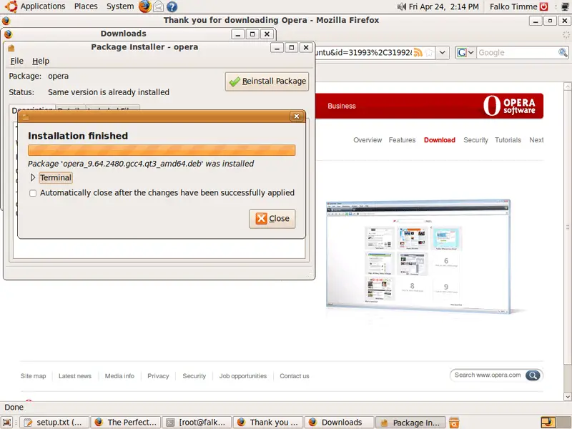Screen dimensions: 572x429
Task: Open the mail client panel launcher
Action: point(158,6)
